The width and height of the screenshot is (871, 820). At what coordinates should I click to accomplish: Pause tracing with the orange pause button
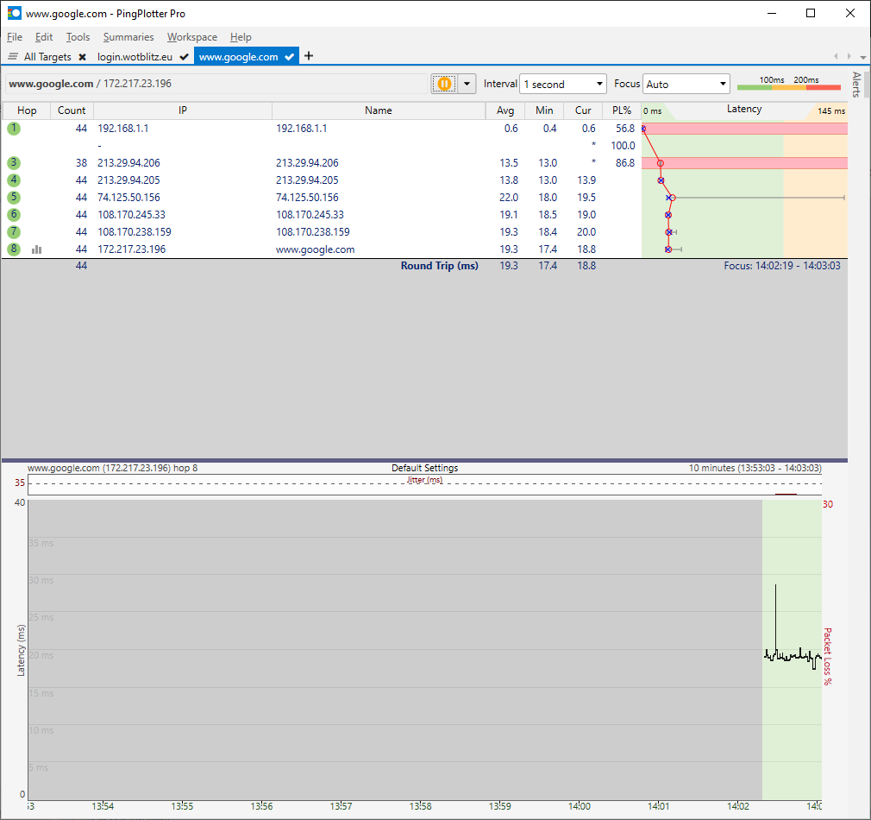point(444,84)
